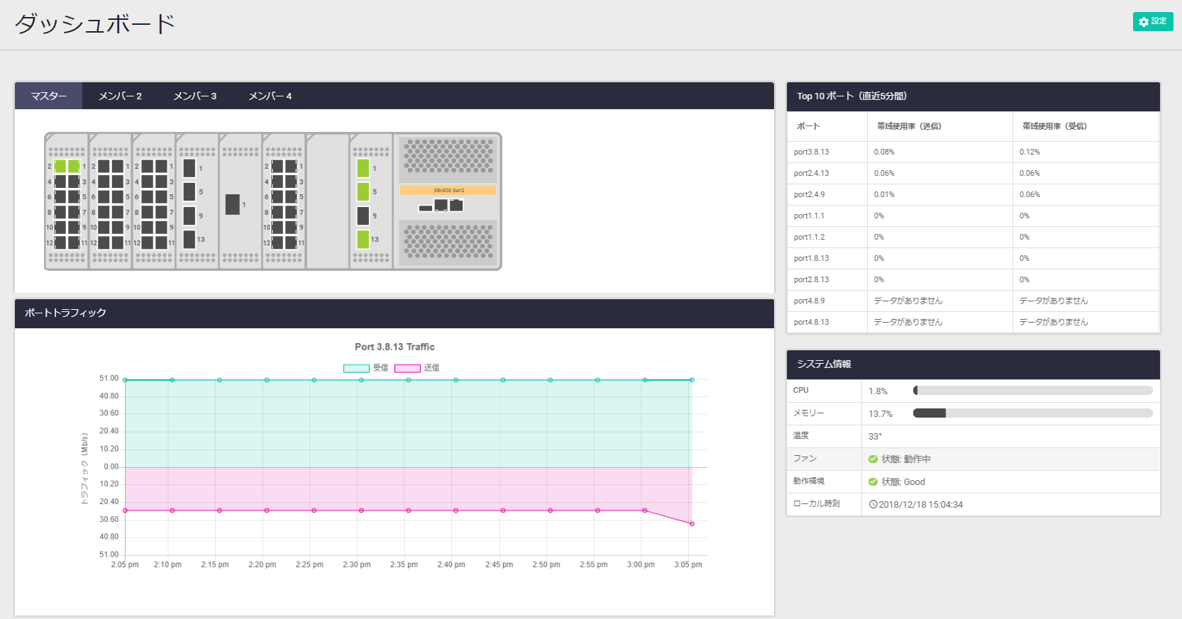Click the lone port 1 on the single-port card
The height and width of the screenshot is (619, 1182).
(x=233, y=204)
